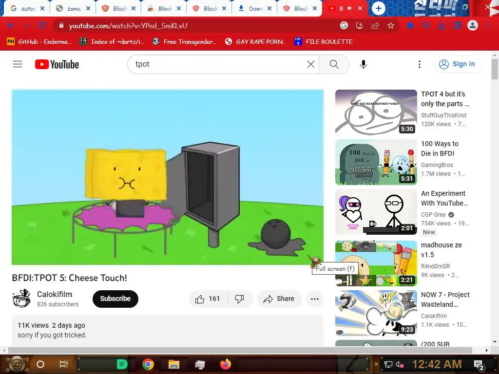Open the Extensions puzzle icon
The height and width of the screenshot is (374, 499).
tap(410, 25)
